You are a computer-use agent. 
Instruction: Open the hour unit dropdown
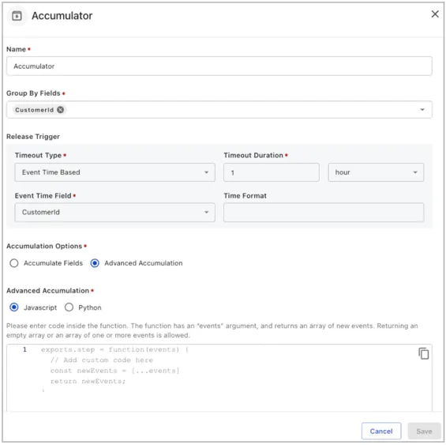(376, 172)
